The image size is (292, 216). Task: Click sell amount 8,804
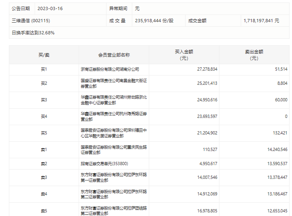(282, 83)
